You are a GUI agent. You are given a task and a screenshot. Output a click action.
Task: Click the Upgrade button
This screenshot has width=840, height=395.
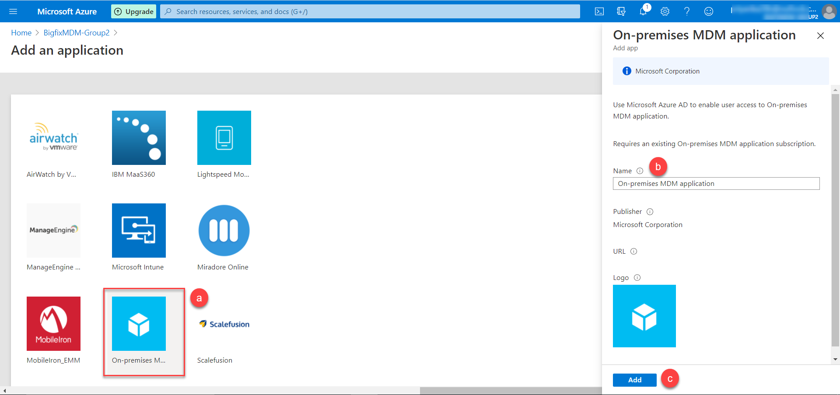pos(134,11)
